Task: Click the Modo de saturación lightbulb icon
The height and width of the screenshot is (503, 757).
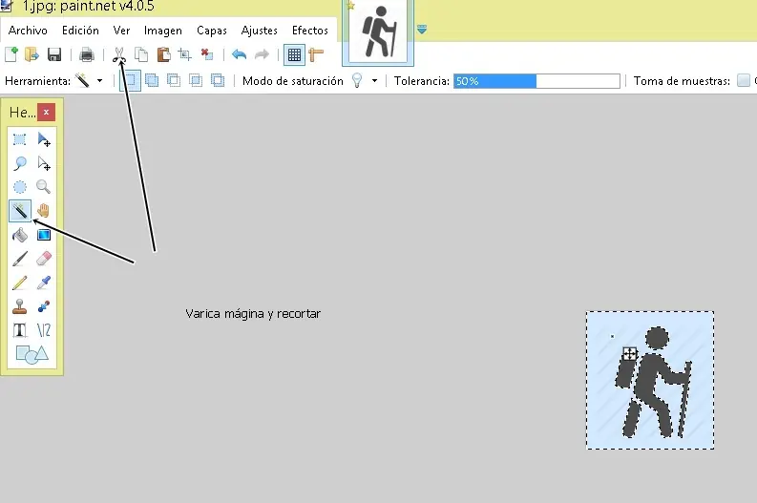Action: (x=357, y=80)
